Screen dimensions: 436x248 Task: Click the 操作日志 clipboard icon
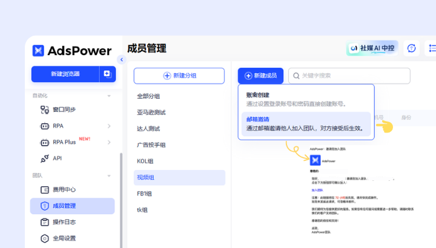click(x=44, y=222)
